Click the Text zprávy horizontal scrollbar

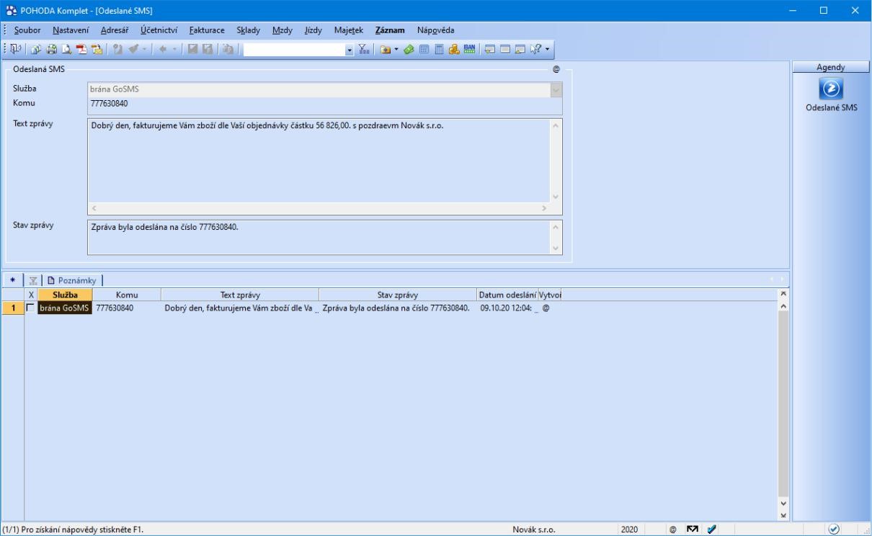(318, 208)
